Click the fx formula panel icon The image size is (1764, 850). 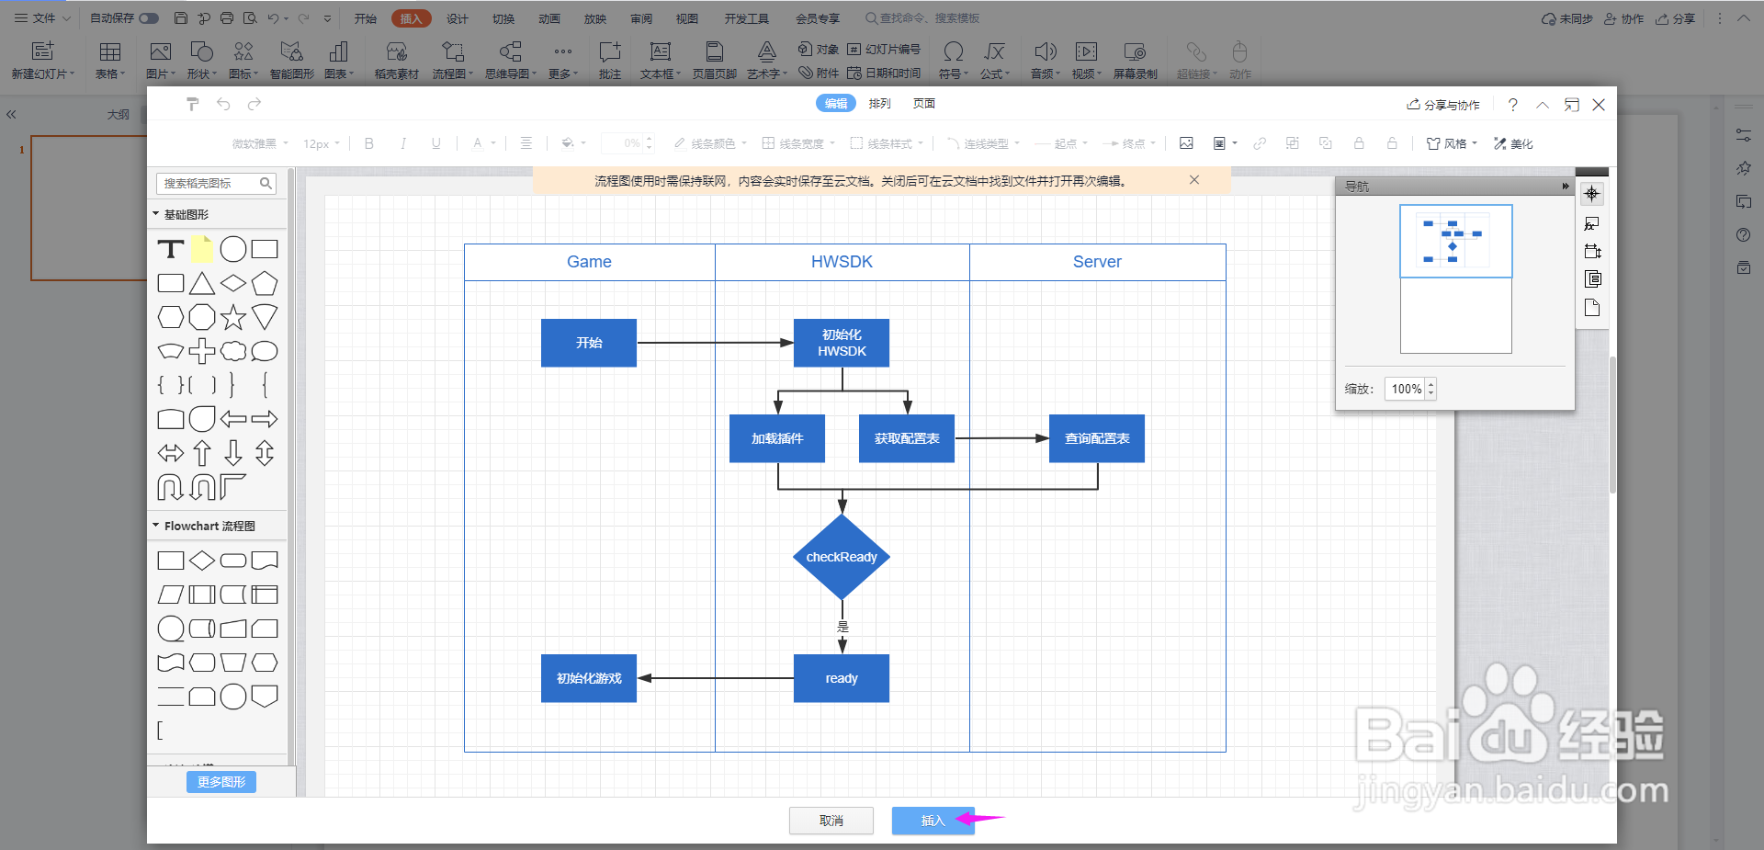point(1592,223)
